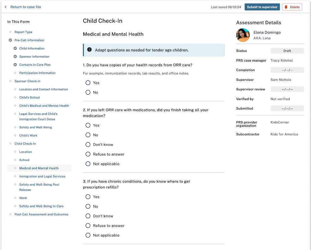Go to Post-Call Assessment and Outcomes
The height and width of the screenshot is (250, 311).
(x=41, y=214)
